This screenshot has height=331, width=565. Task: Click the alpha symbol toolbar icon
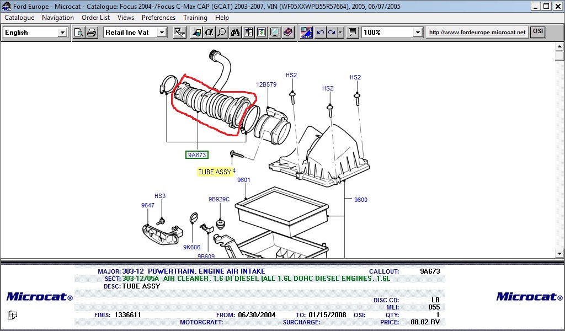(209, 33)
